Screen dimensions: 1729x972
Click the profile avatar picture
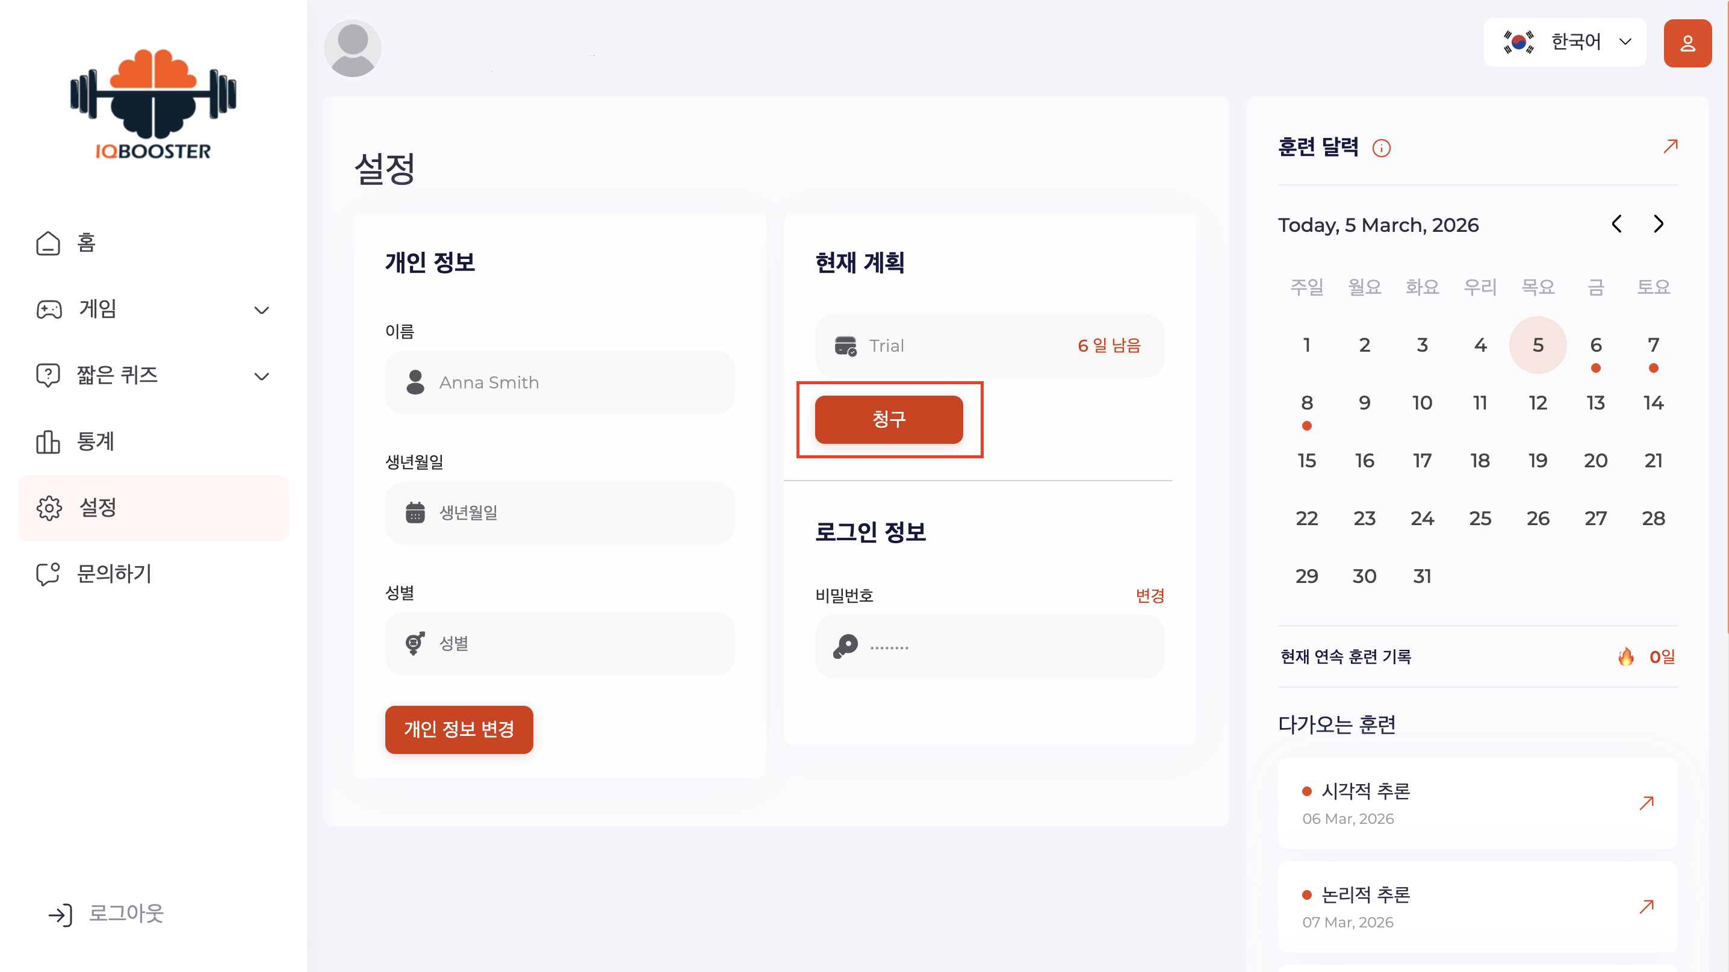352,48
